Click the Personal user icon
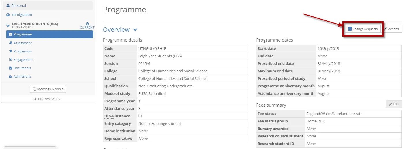 (x=8, y=6)
